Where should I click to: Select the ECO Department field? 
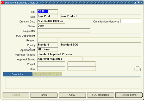coord(89,35)
